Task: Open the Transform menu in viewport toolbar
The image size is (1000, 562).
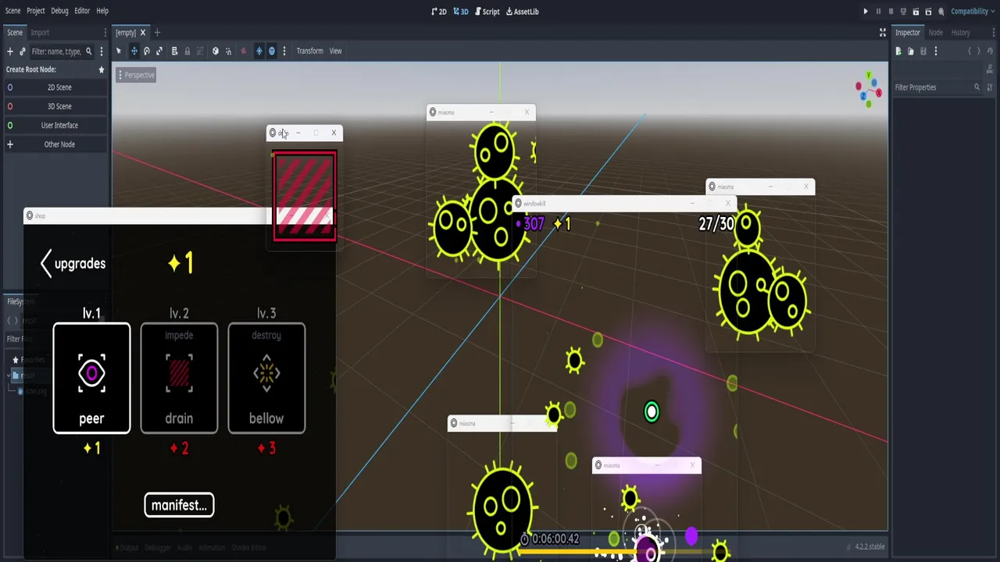Action: click(309, 51)
